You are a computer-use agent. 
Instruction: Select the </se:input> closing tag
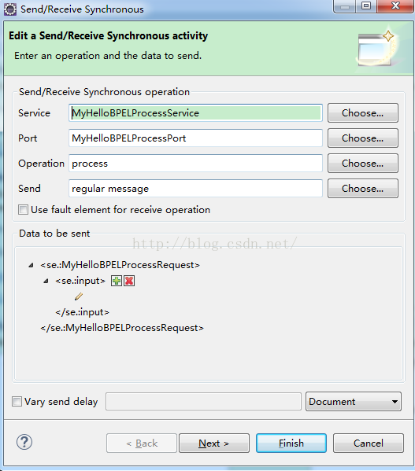[x=82, y=312]
